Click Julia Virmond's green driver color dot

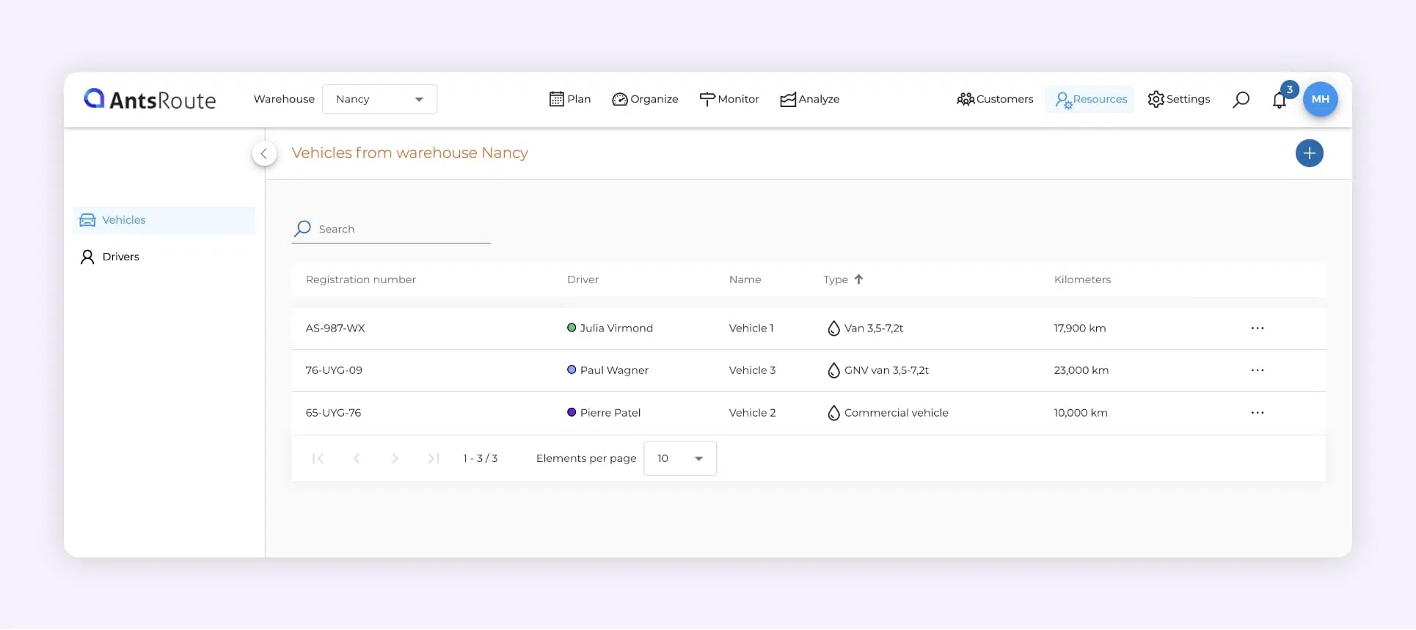tap(572, 328)
